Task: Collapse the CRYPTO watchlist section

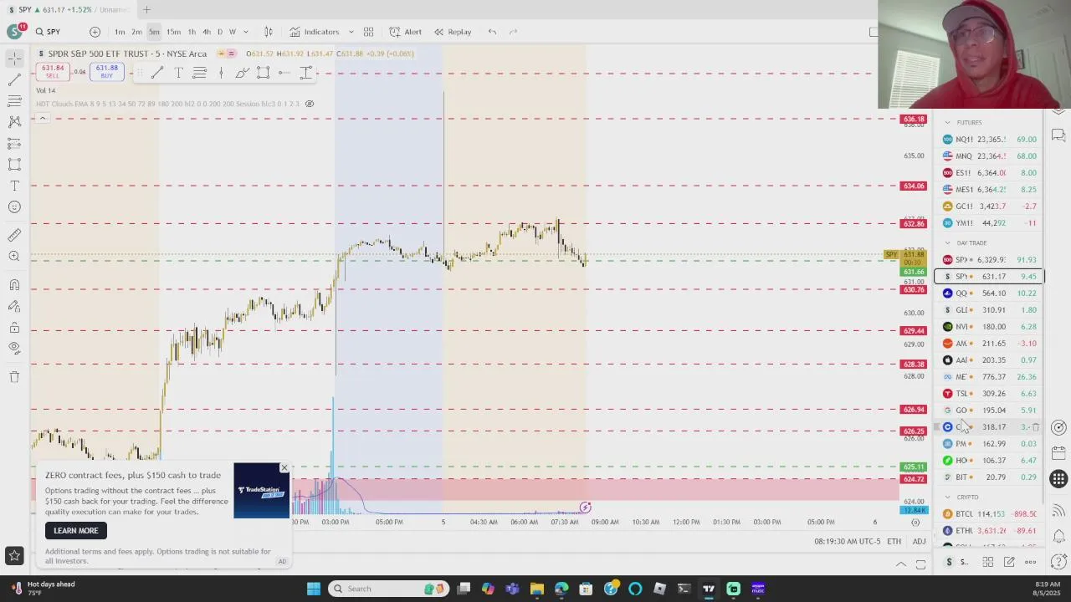Action: 947,497
